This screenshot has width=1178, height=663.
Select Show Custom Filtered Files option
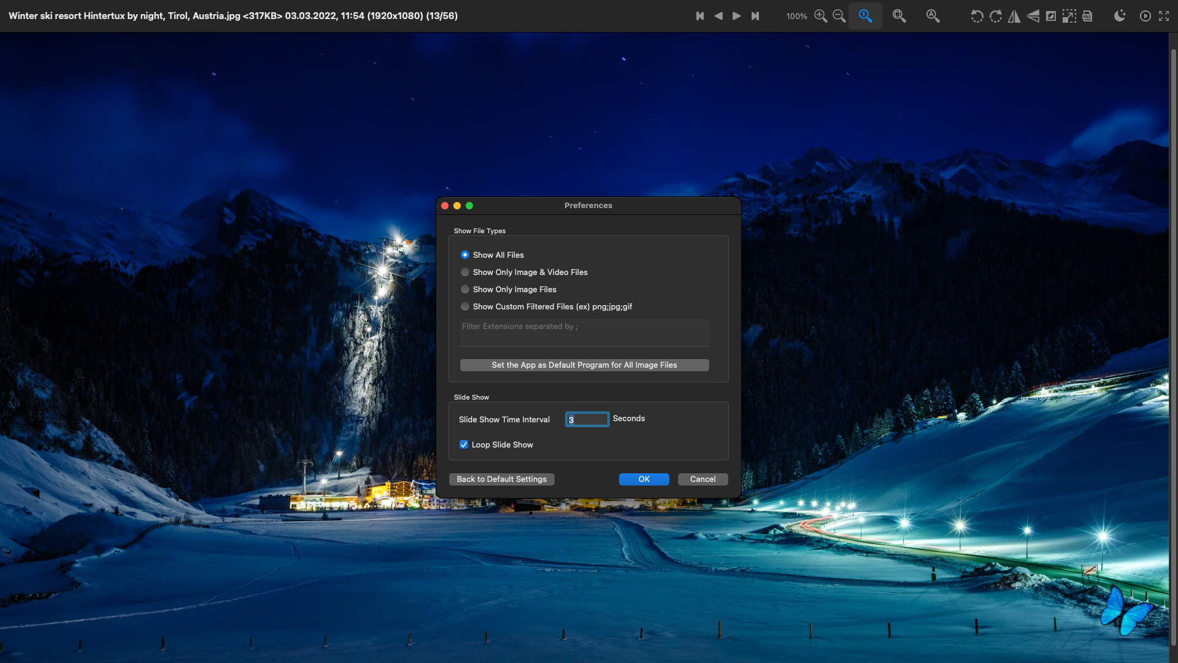point(465,306)
